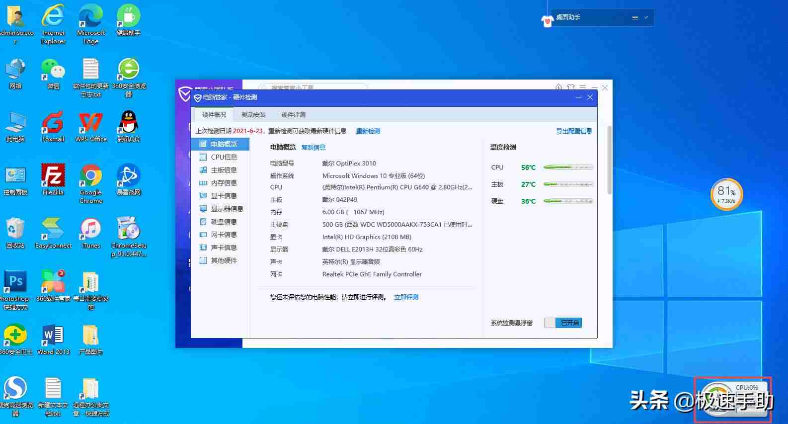Viewport: 788px width, 424px height.
Task: Expand the 桌面助手 dropdown chevron
Action: point(646,17)
